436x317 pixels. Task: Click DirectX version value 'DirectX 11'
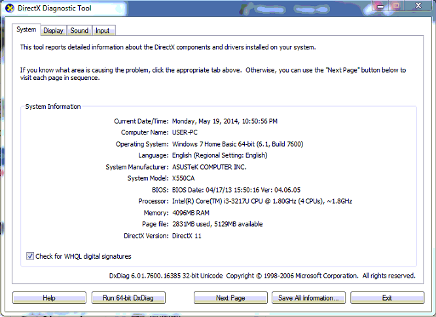click(187, 236)
